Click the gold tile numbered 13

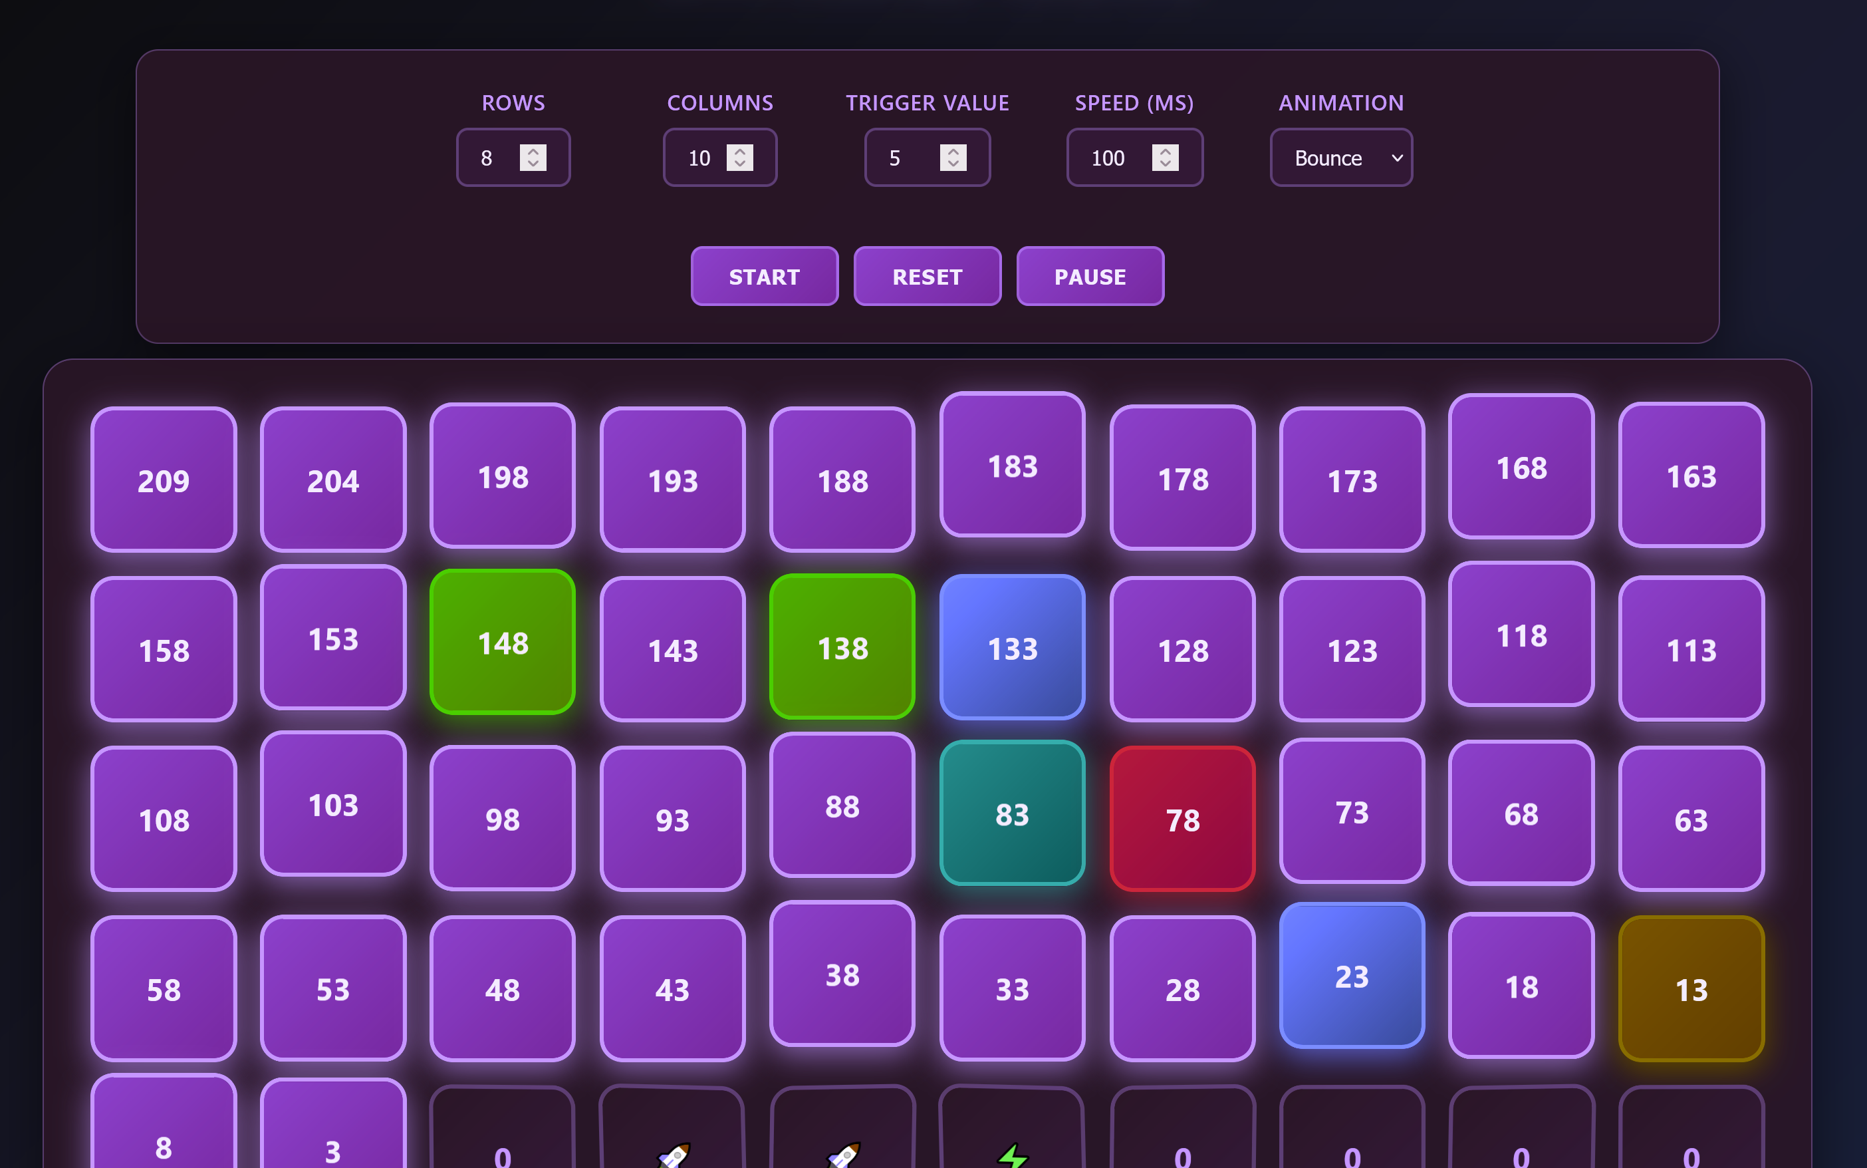1691,989
